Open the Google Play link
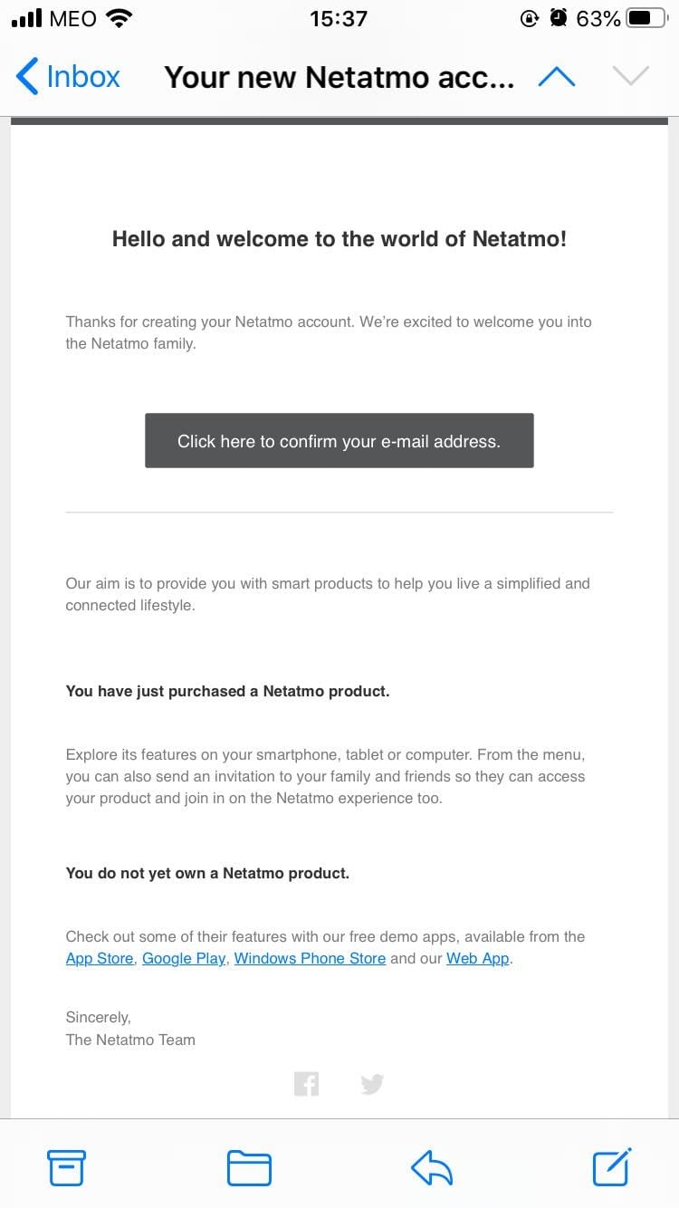The image size is (679, 1208). point(183,958)
